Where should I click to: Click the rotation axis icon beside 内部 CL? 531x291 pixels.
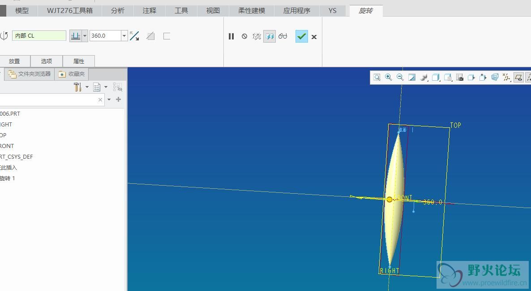click(4, 36)
